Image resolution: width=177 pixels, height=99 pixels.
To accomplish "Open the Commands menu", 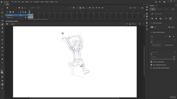I will pos(36,2).
